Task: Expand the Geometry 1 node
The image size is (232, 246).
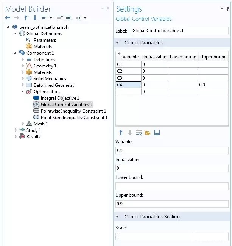Action: (x=23, y=66)
